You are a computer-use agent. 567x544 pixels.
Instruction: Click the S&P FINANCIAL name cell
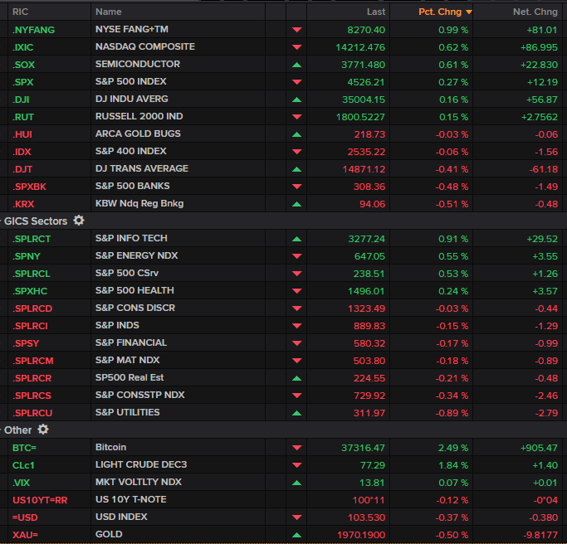(x=131, y=342)
